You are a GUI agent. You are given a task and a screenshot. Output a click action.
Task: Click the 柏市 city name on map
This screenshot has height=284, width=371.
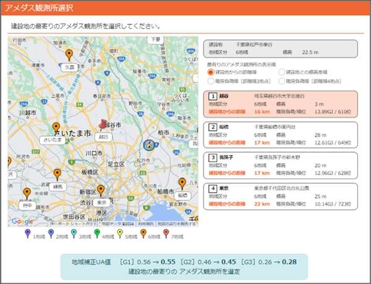tap(163, 133)
